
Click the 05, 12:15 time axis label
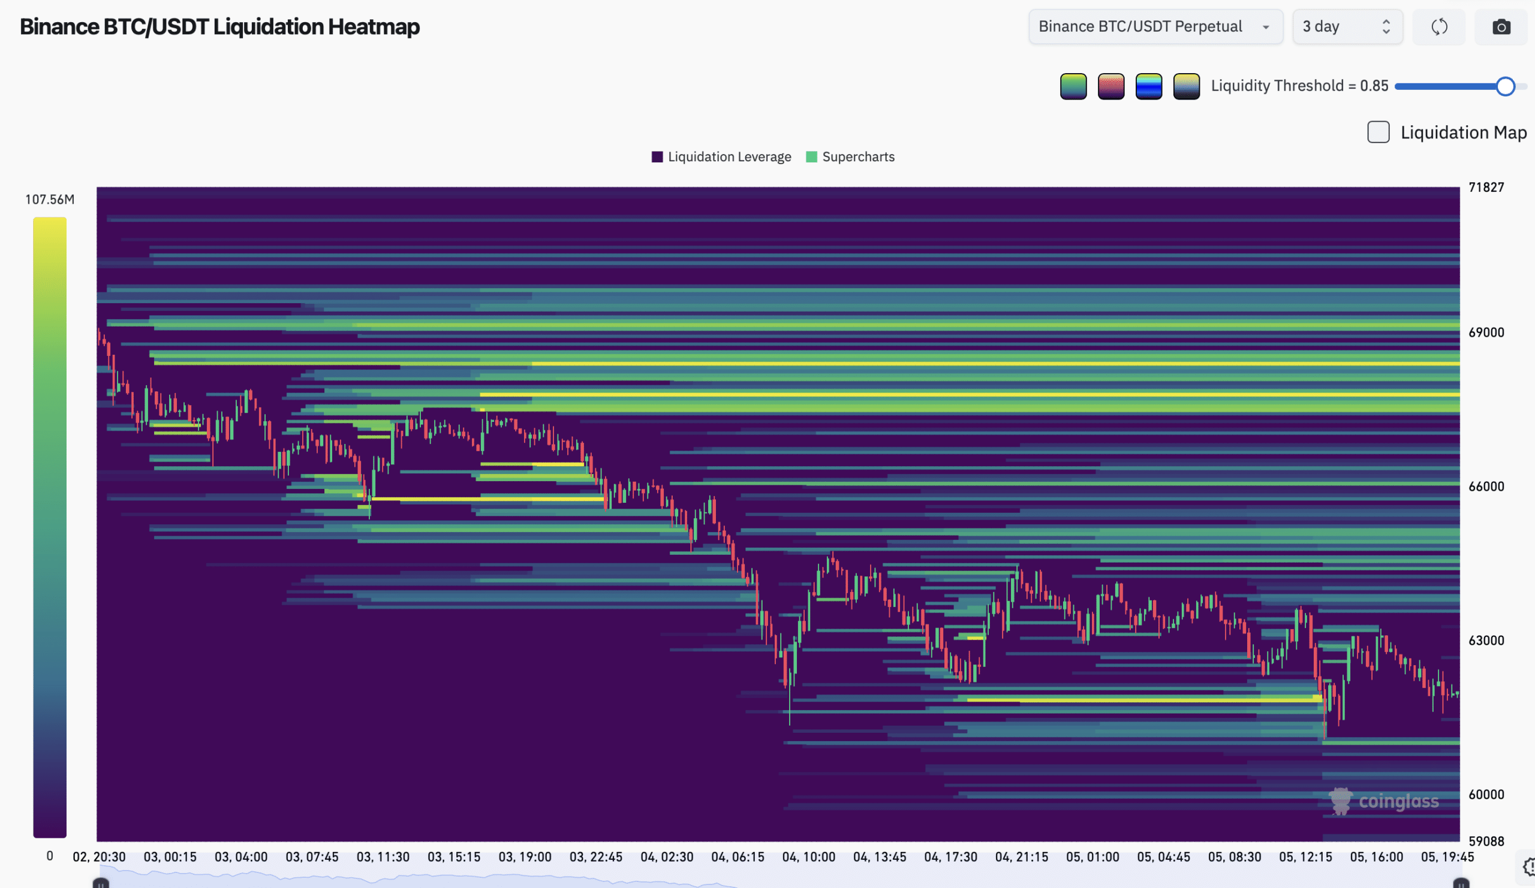click(x=1306, y=857)
